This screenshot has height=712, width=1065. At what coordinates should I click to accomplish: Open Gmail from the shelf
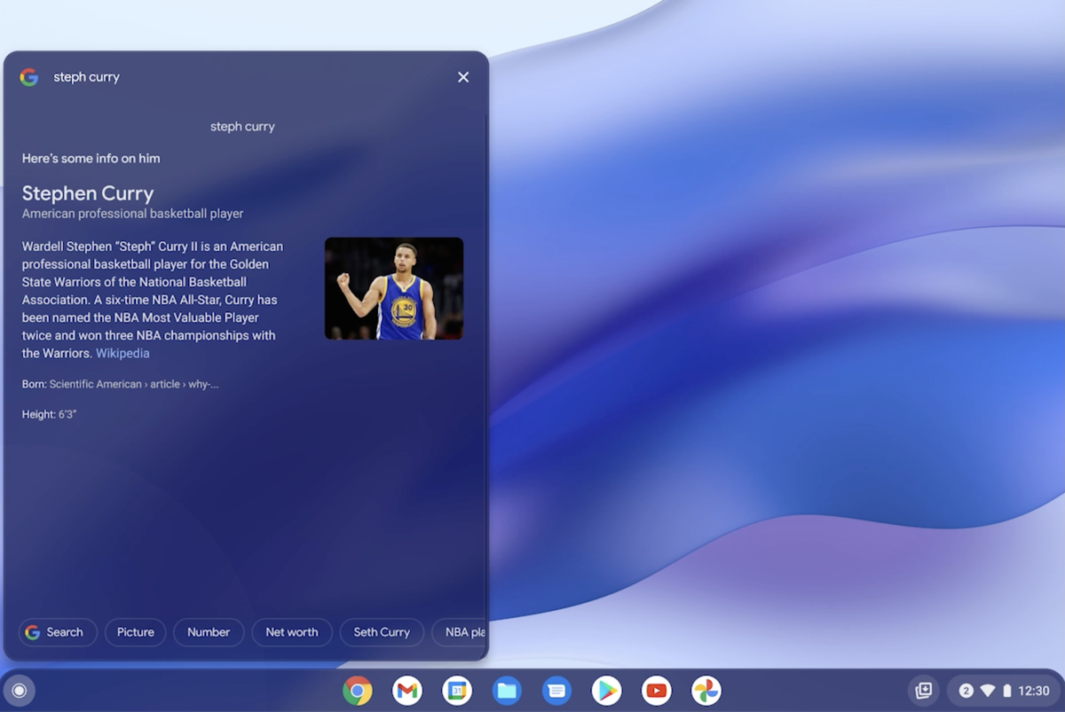(407, 690)
